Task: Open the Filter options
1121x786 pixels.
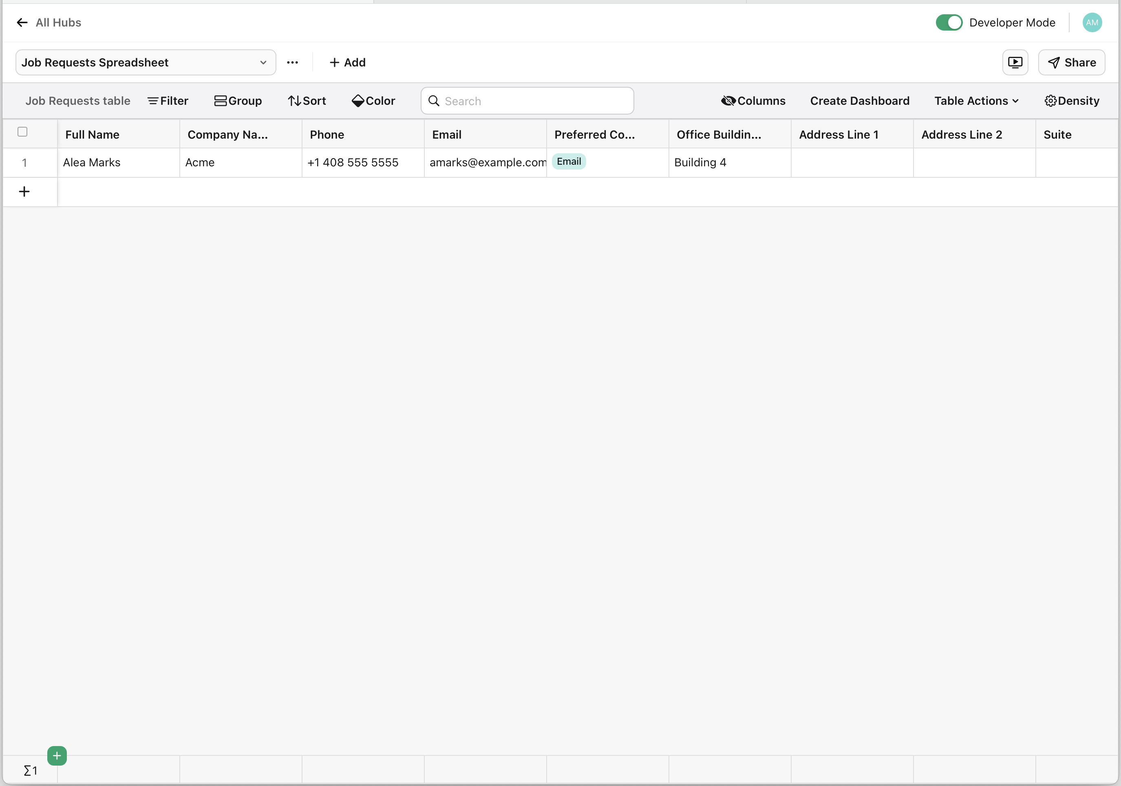Action: 168,101
